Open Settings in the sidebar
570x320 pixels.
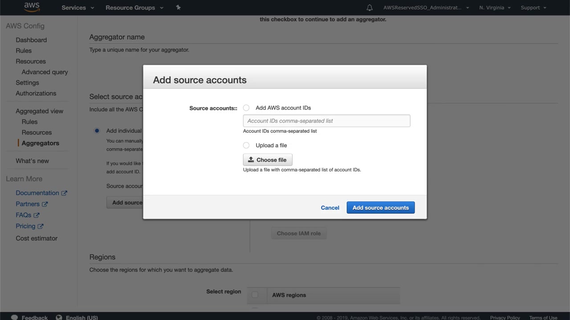click(x=27, y=83)
